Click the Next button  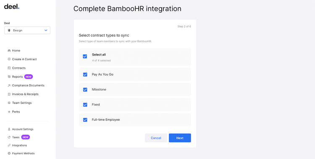point(180,138)
